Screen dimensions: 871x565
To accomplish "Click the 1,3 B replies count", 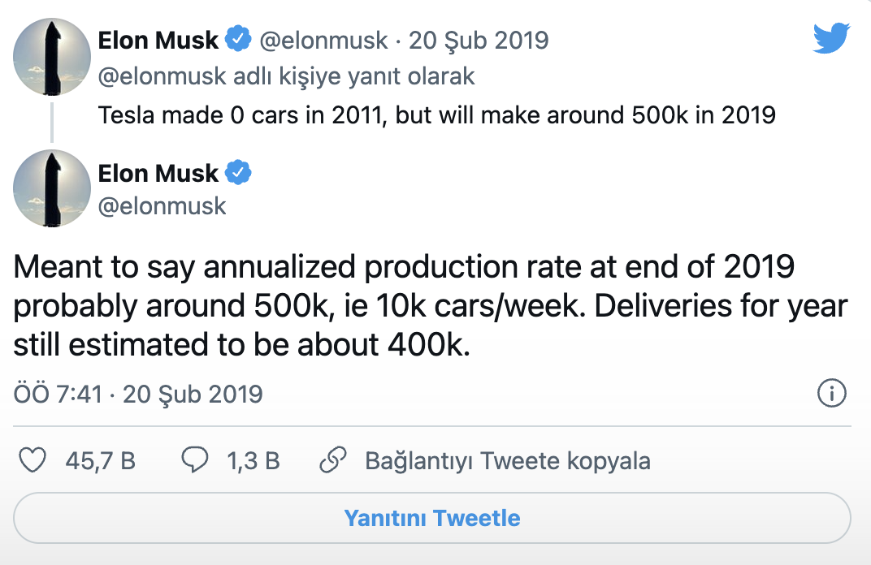I will [x=253, y=461].
